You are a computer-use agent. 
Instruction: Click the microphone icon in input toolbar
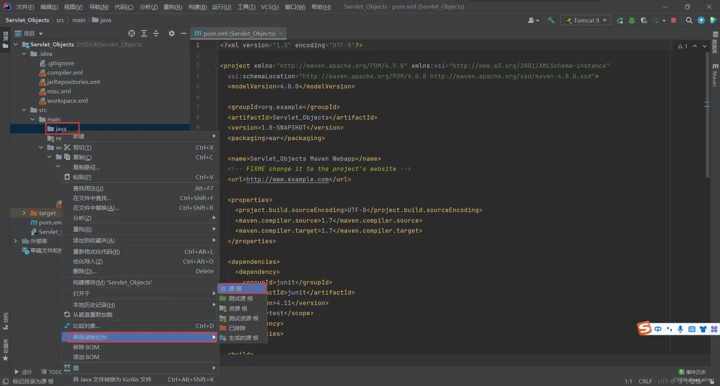tap(680, 329)
